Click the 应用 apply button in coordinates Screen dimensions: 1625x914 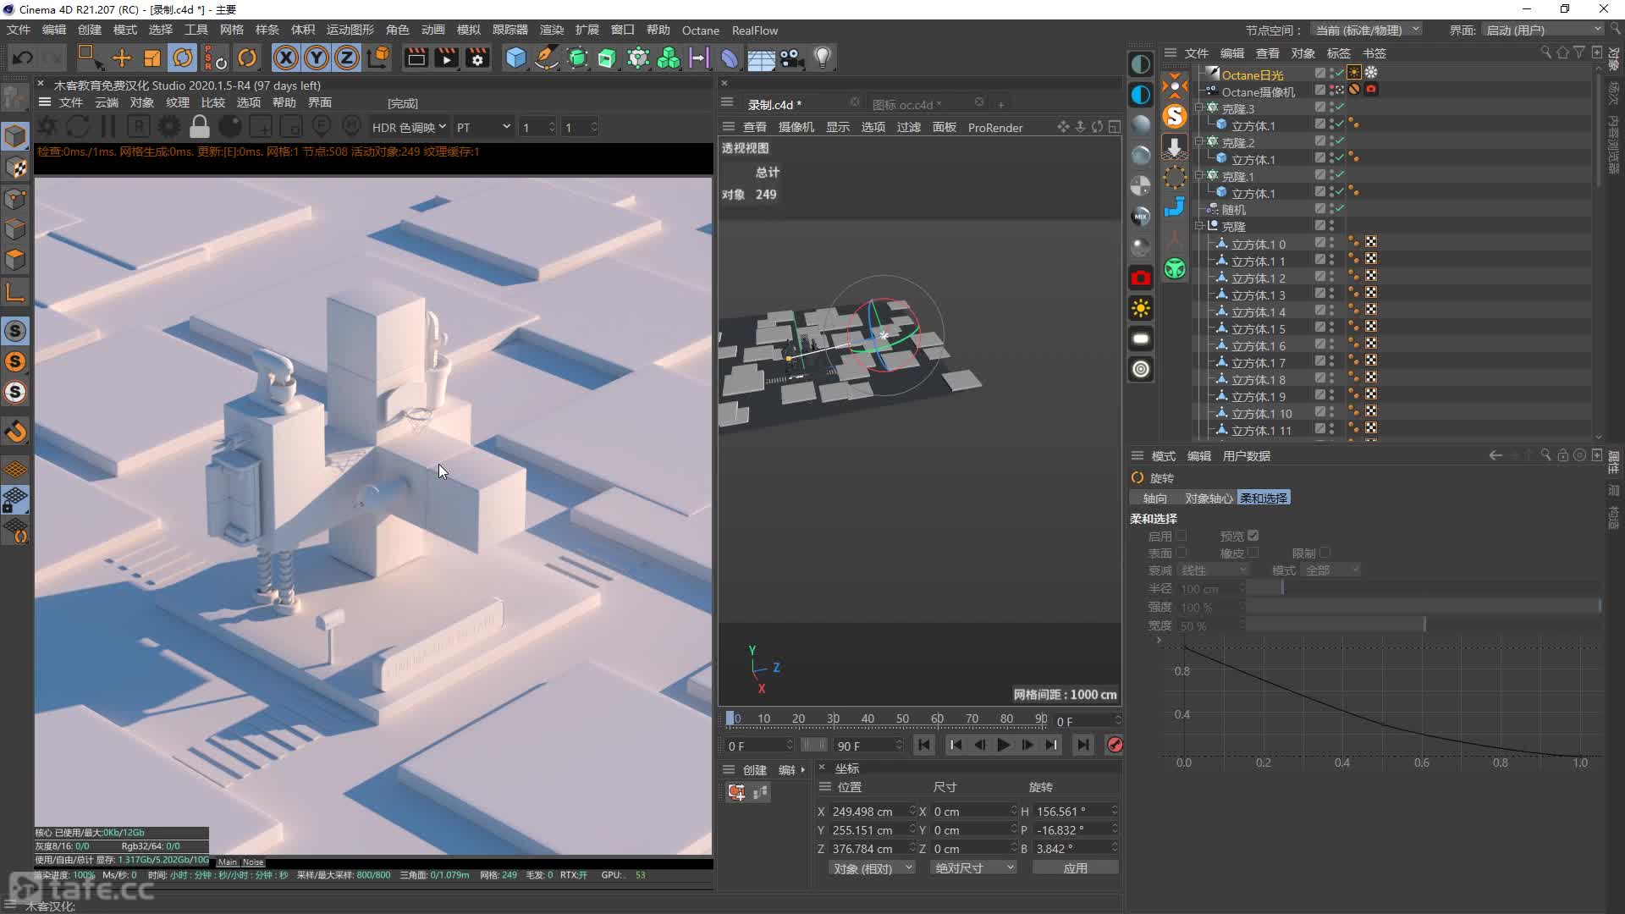tap(1075, 868)
